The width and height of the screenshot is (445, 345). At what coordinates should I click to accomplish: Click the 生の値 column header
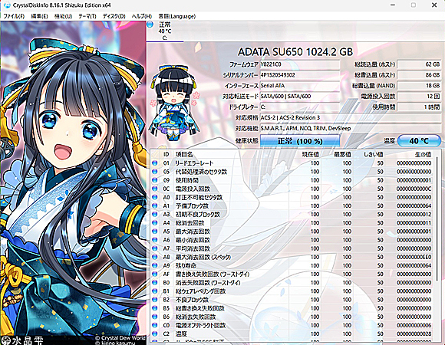424,154
